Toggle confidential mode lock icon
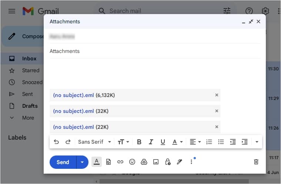Image resolution: width=281 pixels, height=184 pixels. pos(168,162)
